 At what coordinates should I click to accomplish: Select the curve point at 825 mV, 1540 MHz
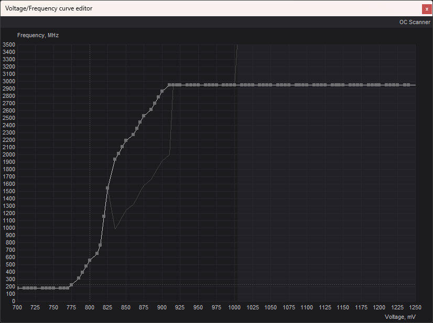tap(107, 188)
